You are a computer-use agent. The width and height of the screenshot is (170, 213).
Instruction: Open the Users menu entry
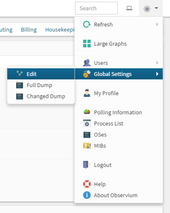[118, 63]
